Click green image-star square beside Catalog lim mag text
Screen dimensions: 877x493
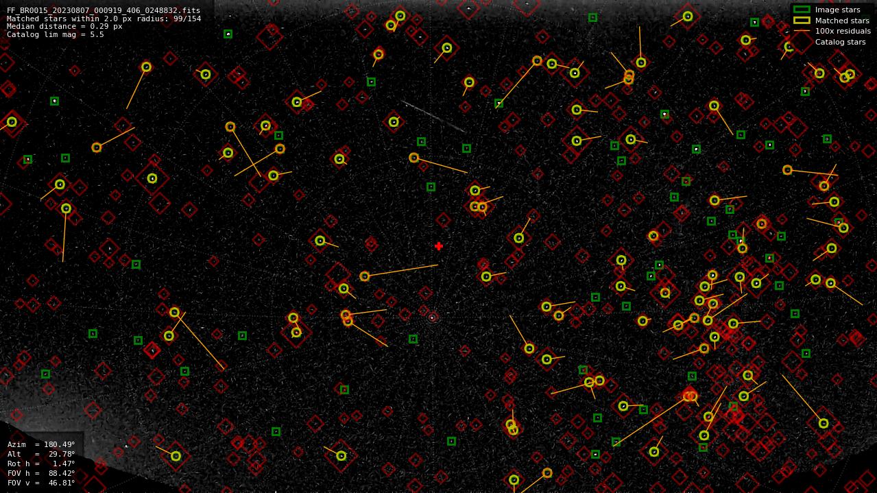228,34
